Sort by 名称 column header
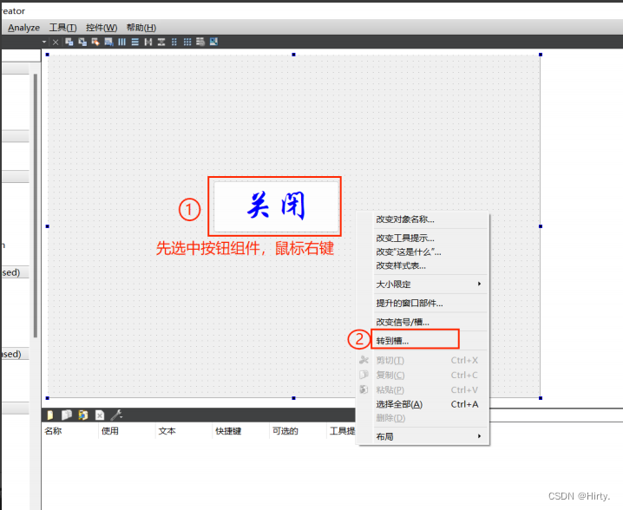Image resolution: width=623 pixels, height=510 pixels. (x=69, y=431)
